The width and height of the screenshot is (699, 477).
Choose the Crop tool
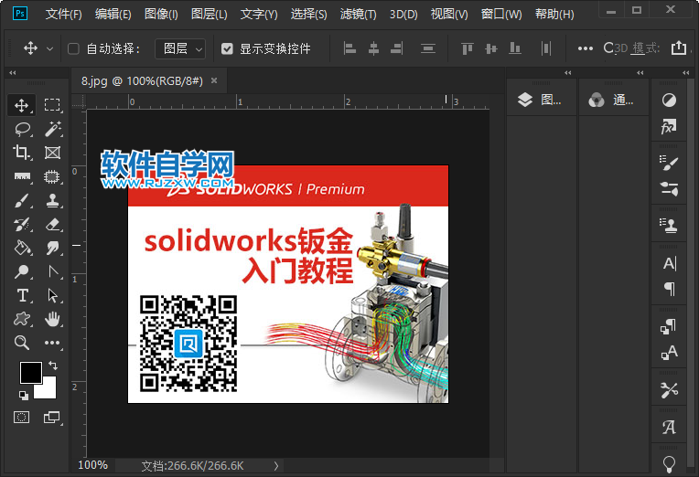tap(23, 153)
